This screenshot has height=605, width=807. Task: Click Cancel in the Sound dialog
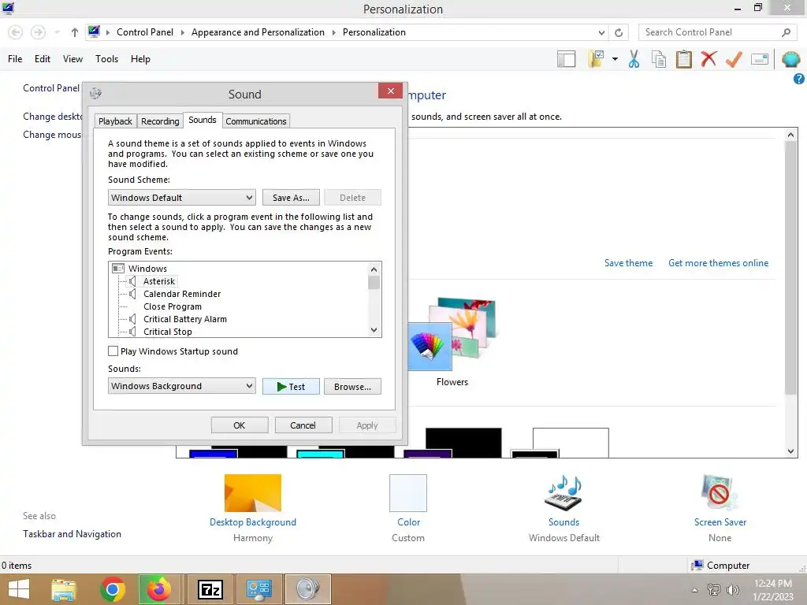coord(303,425)
